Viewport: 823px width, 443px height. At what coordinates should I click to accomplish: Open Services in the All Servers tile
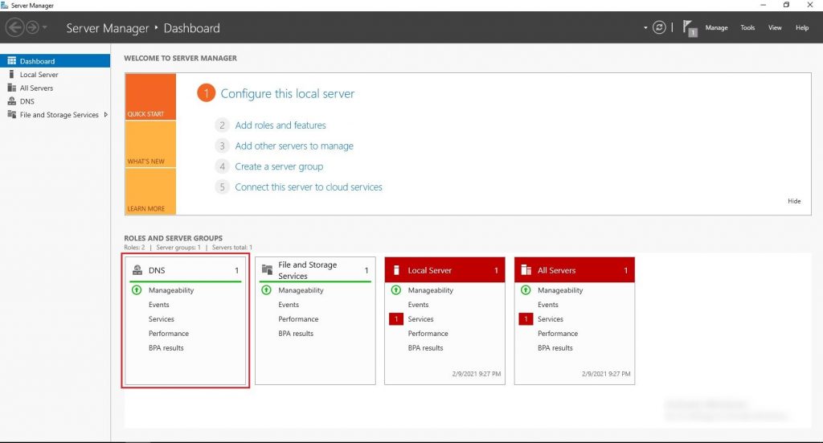(550, 318)
